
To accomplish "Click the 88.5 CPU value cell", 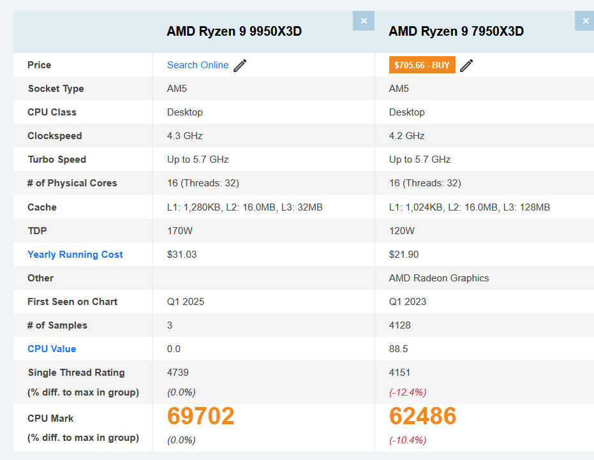I will click(399, 349).
